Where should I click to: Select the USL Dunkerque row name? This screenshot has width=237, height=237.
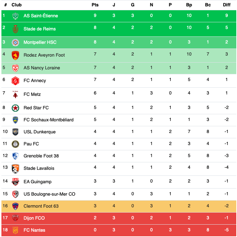coord(40,132)
